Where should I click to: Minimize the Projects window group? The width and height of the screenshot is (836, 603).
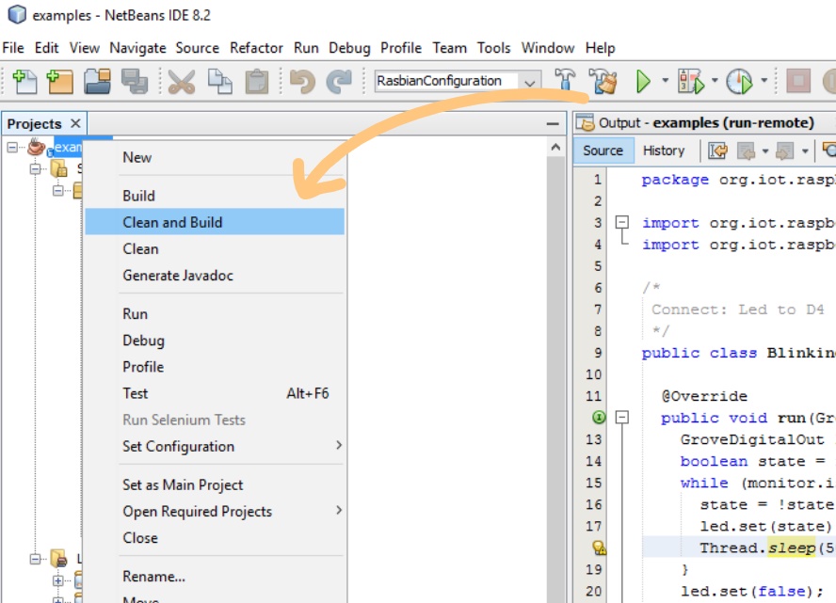point(553,124)
